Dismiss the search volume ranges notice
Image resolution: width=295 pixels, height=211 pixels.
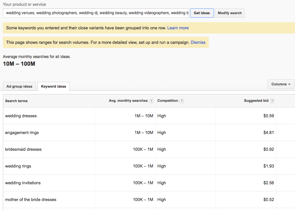198,42
